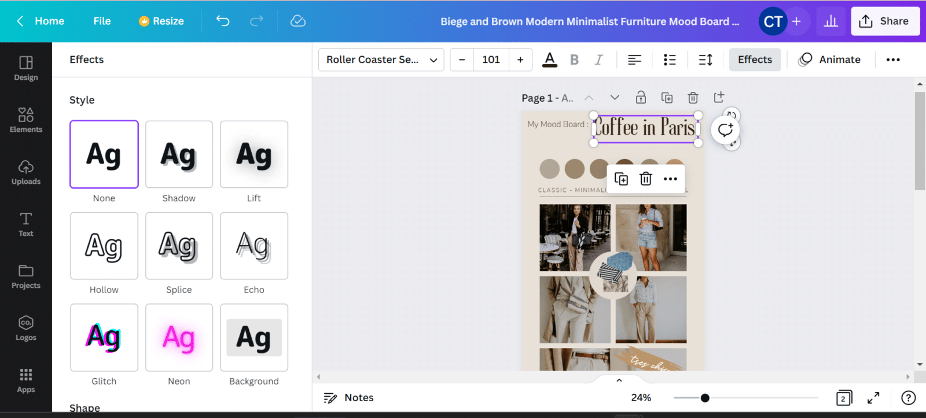Select the Coffee in Paris text
This screenshot has width=926, height=418.
point(645,128)
